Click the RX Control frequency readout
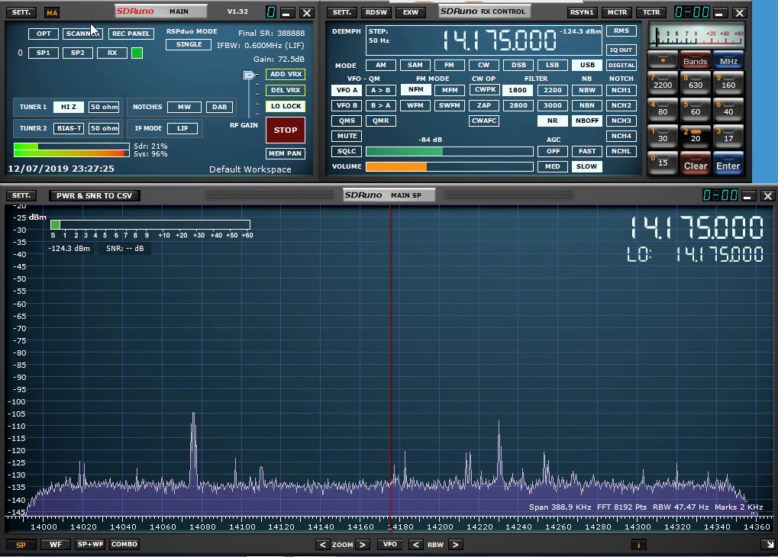778x557 pixels. click(x=499, y=40)
